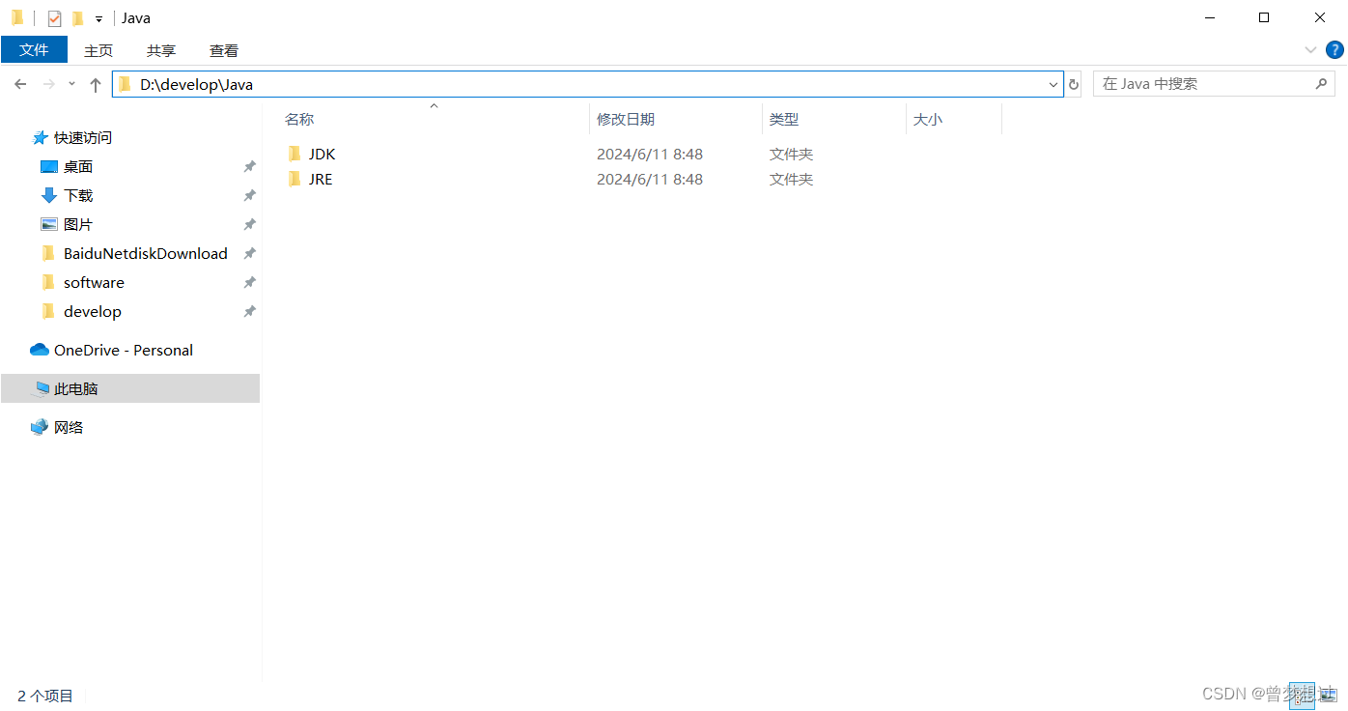Open the 下载 folder from Quick access

point(76,195)
